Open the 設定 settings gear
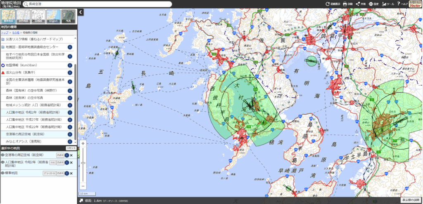 click(x=374, y=4)
